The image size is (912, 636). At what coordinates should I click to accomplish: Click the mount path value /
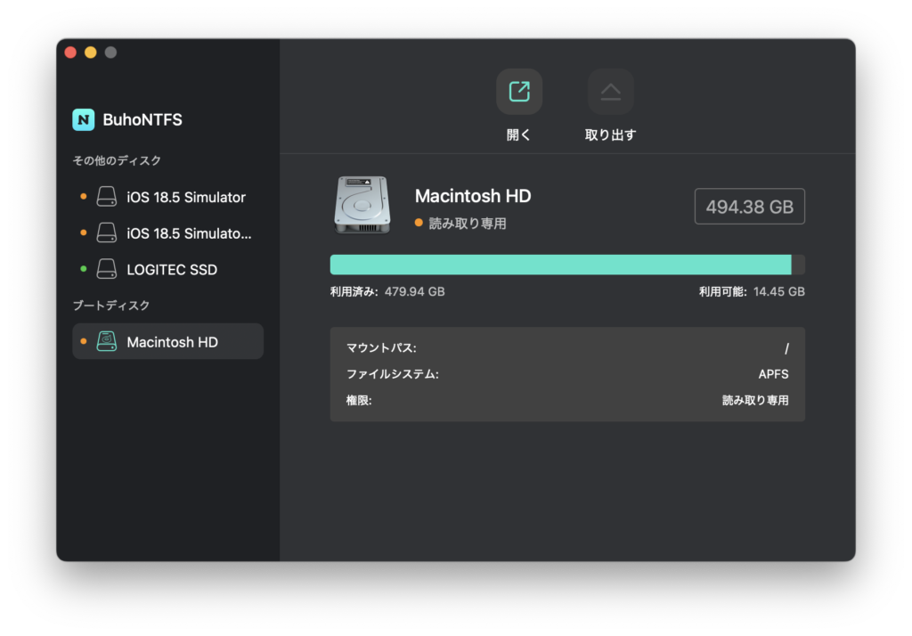coord(786,348)
